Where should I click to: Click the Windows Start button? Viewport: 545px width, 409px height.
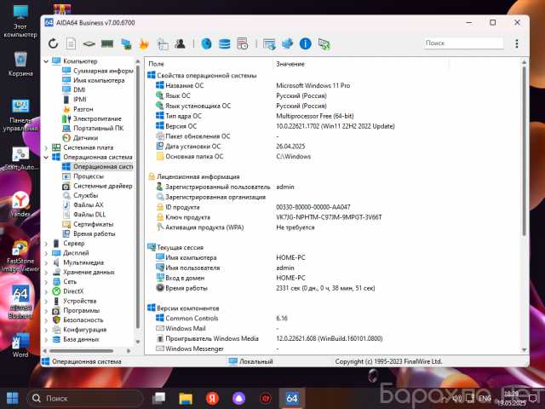tap(13, 398)
